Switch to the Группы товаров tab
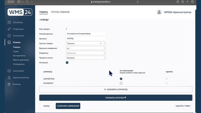Image resolution: width=201 pixels, height=113 pixels. point(60,12)
